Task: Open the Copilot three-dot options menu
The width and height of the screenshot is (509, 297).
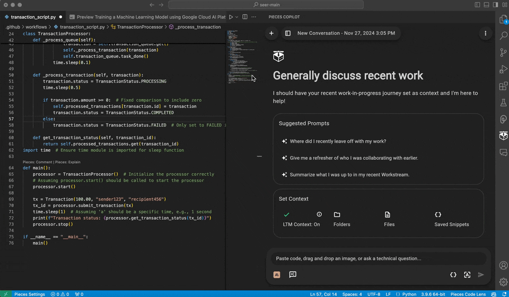Action: (x=485, y=33)
